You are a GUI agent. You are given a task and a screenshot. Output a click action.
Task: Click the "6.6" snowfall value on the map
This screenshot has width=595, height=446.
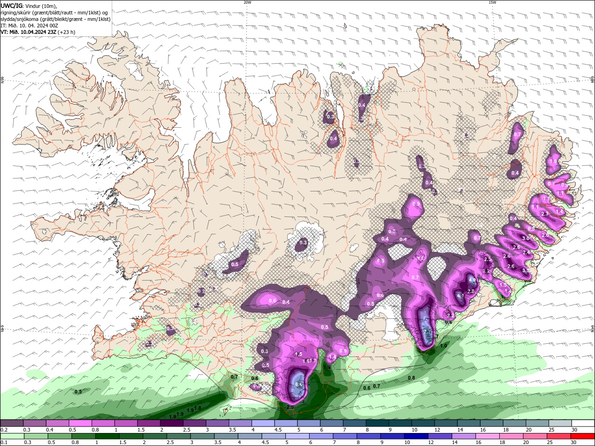pos(299,385)
